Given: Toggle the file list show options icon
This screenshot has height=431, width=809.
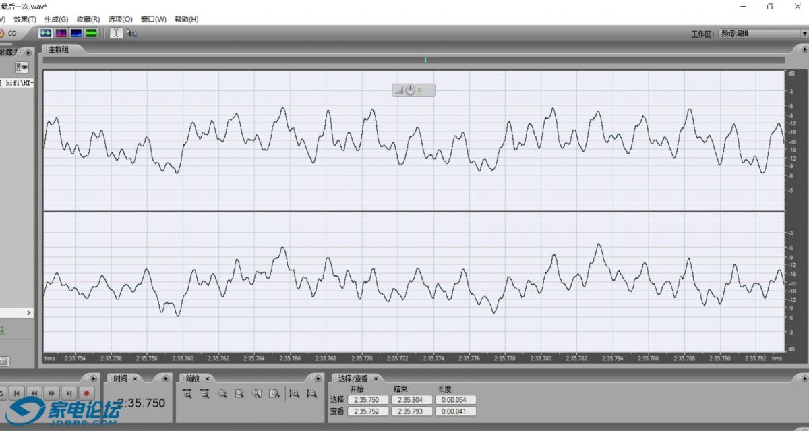Looking at the screenshot, I should 22,67.
